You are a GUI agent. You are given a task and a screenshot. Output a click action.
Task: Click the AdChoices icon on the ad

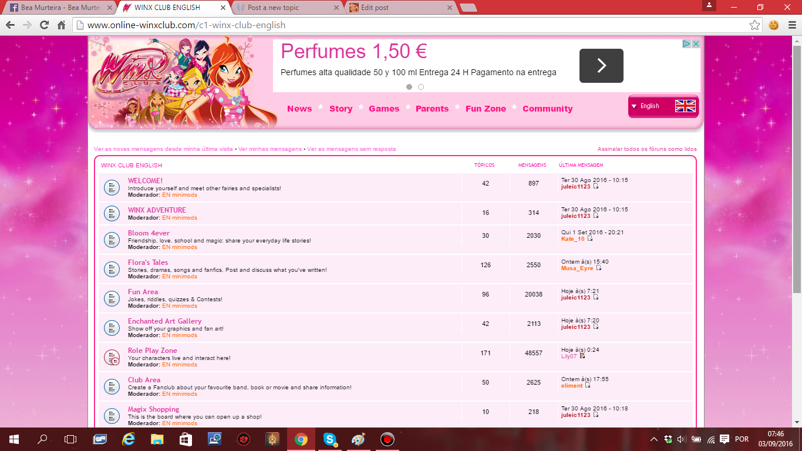[686, 44]
